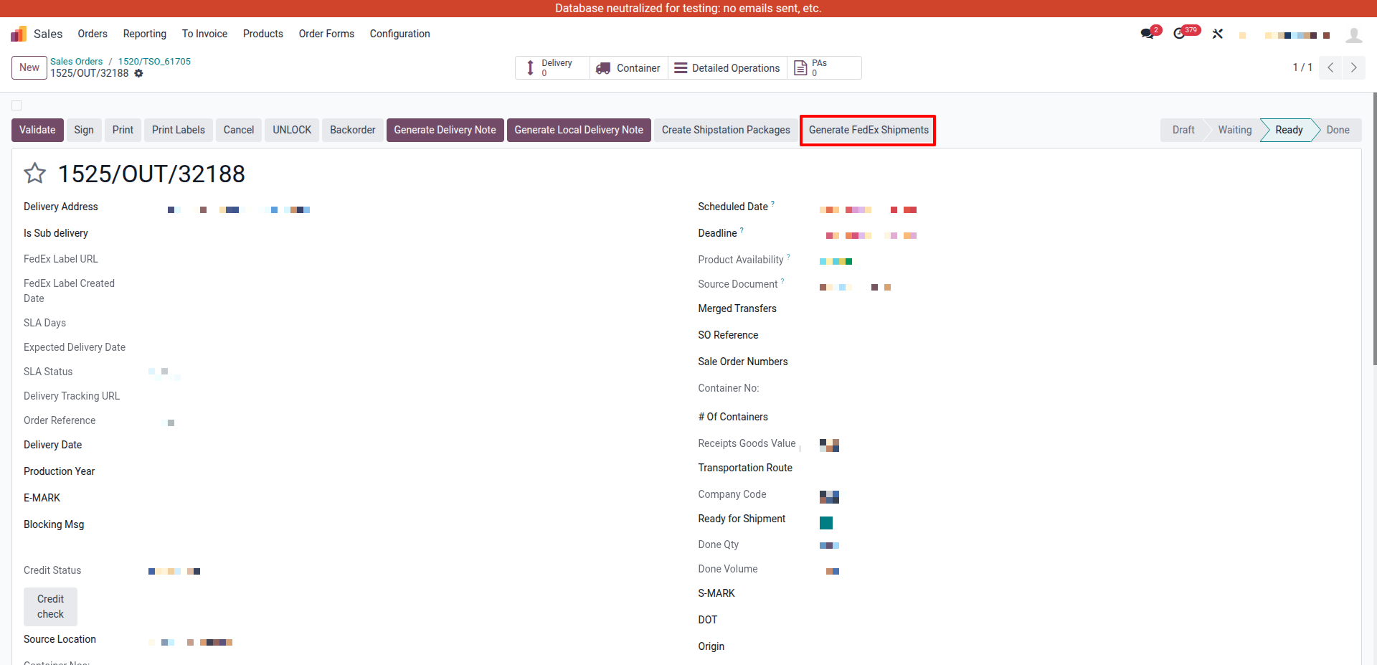Click the Cancel button
Screen dimensions: 1377x665
coord(239,130)
